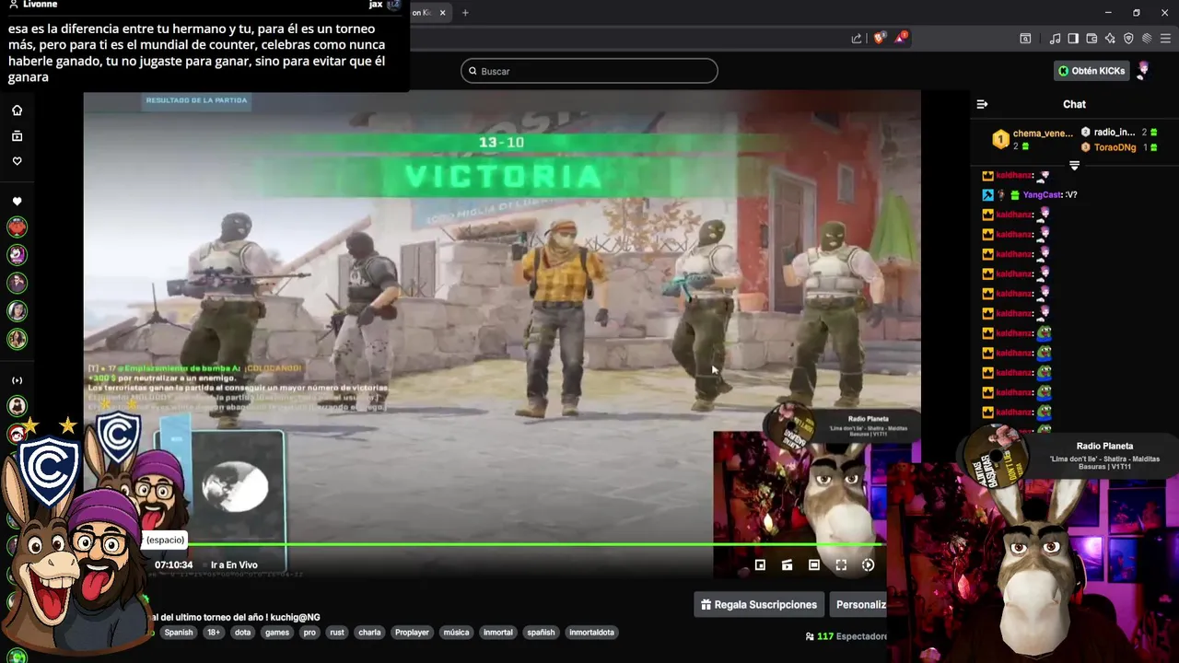Click the solid heart icon above channel avatars
This screenshot has height=663, width=1179.
[17, 202]
